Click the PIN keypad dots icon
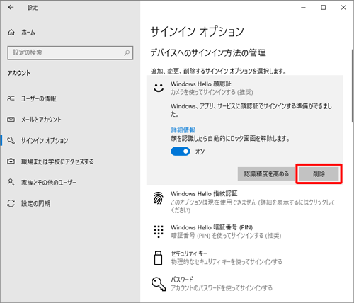354x303 pixels. click(x=159, y=231)
